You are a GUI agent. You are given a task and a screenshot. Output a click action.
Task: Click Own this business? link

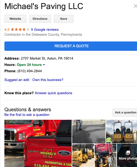click(48, 80)
